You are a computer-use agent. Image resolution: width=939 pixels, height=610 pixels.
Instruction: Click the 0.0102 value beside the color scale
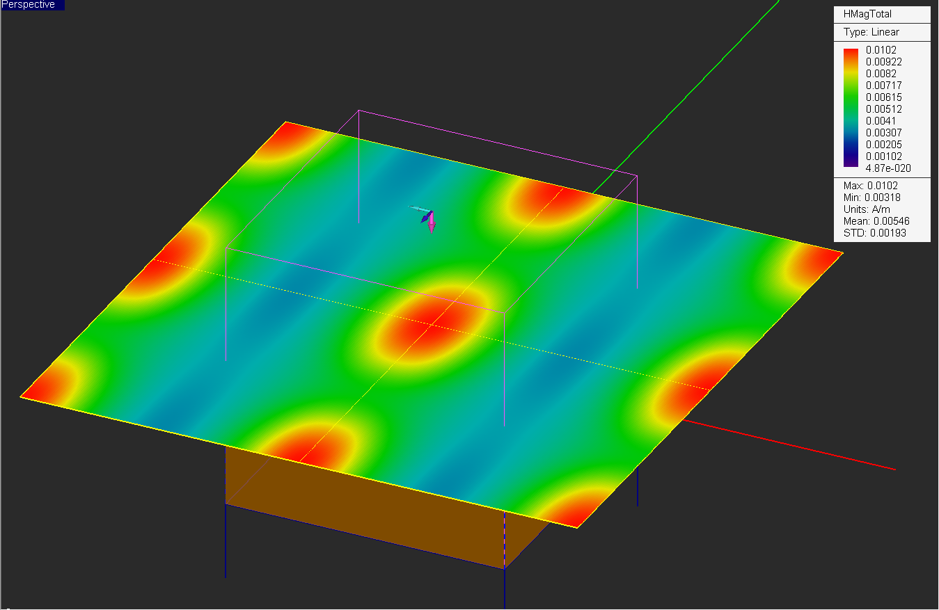[x=881, y=50]
